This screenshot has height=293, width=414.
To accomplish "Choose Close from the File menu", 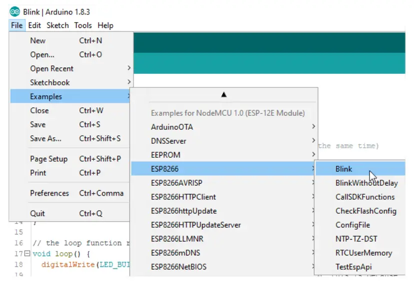I will pyautogui.click(x=70, y=110).
